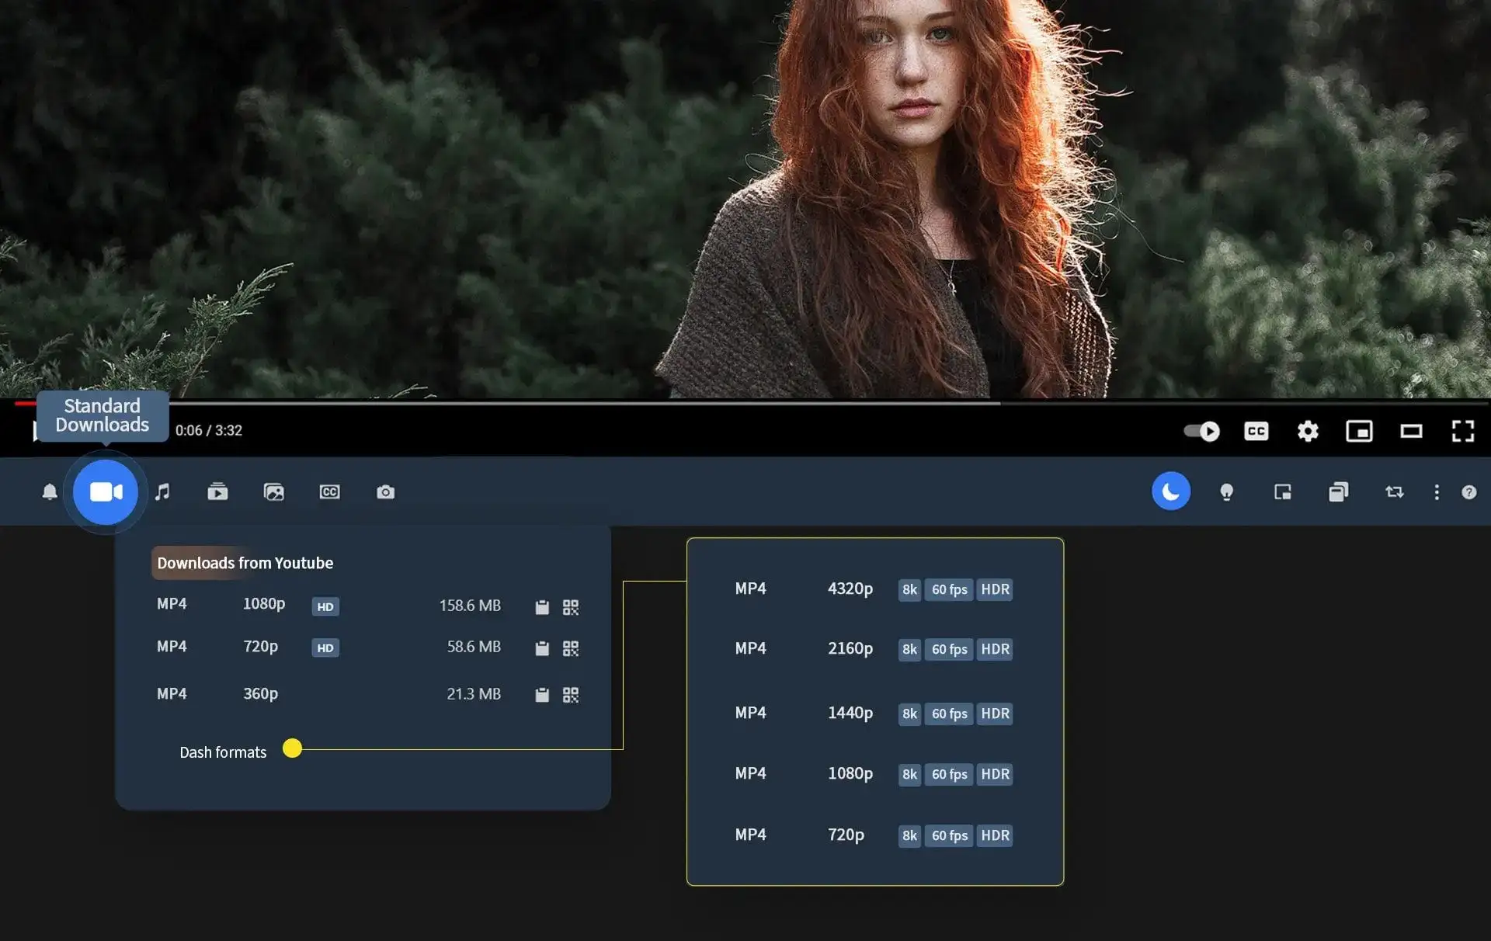Enter fullscreen mode
The height and width of the screenshot is (941, 1491).
[x=1463, y=431]
